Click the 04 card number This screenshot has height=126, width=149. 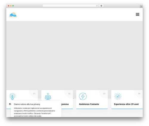(x=139, y=94)
